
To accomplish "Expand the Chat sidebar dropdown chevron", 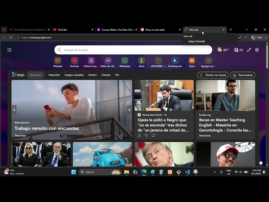I will pos(266,37).
